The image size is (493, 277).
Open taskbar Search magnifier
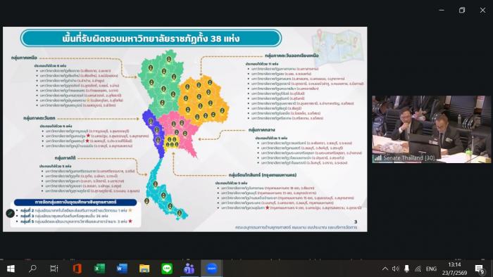click(x=32, y=269)
